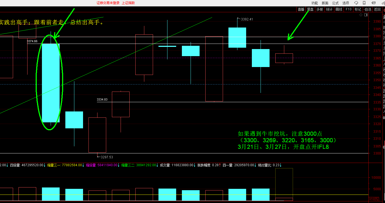
Task: Remove from watchlist with -自选
Action: [367, 9]
